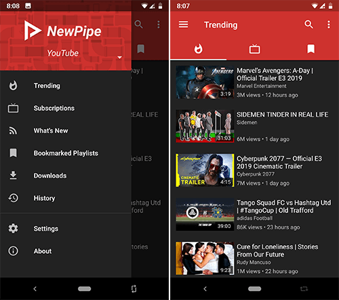Screen dimensions: 339x300
Task: Click '7M views • 1 day ago' text
Action: [x=263, y=183]
